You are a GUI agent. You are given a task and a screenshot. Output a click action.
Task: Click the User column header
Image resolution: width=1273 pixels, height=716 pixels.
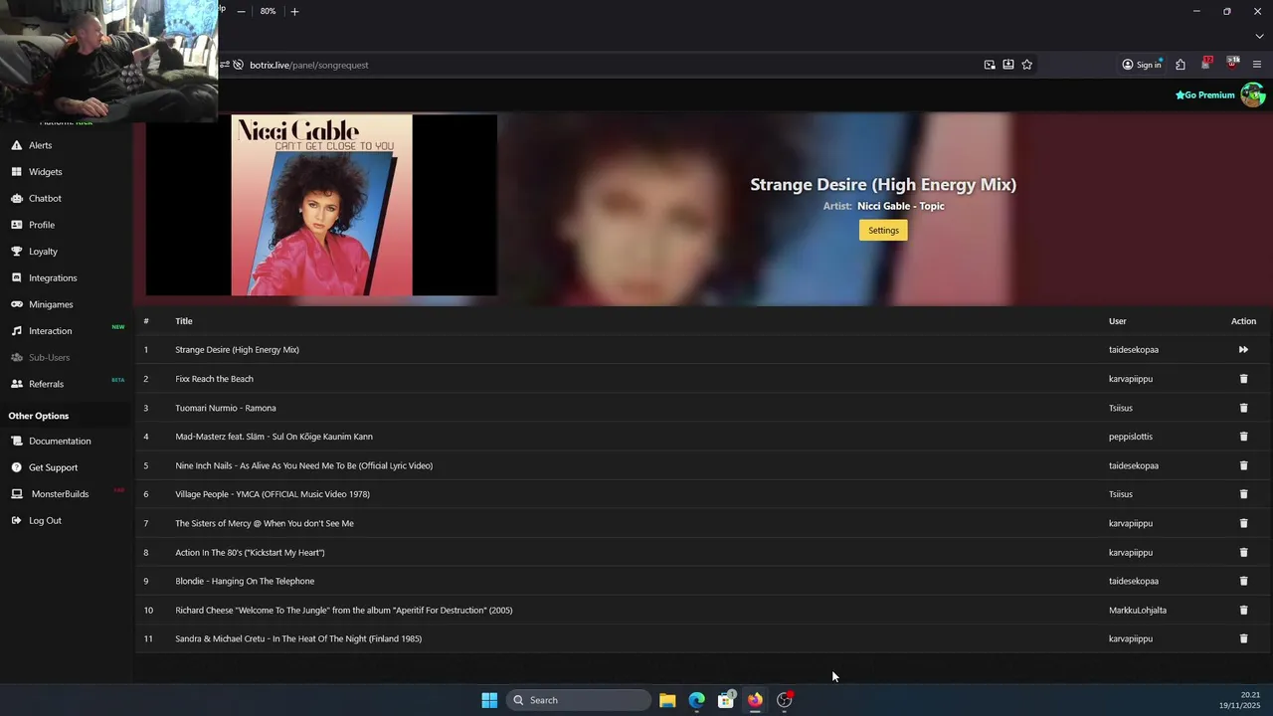pos(1118,321)
